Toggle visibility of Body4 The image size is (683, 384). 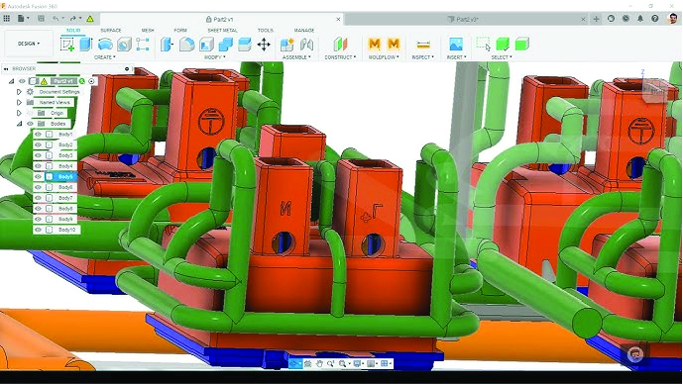point(39,166)
